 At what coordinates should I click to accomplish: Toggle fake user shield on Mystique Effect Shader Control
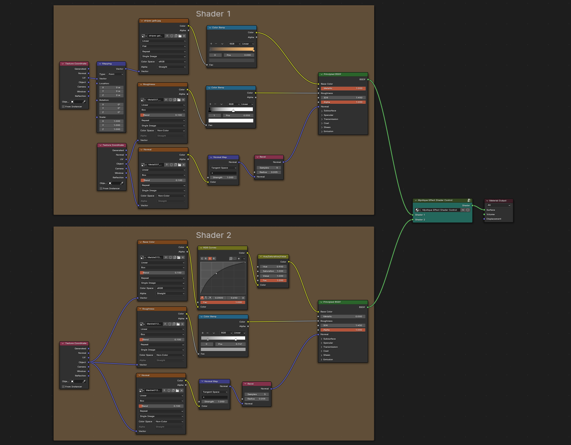(468, 210)
